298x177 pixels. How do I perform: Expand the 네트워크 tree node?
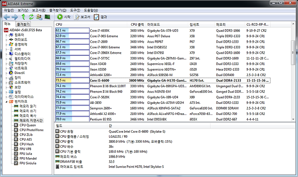(x=6, y=68)
